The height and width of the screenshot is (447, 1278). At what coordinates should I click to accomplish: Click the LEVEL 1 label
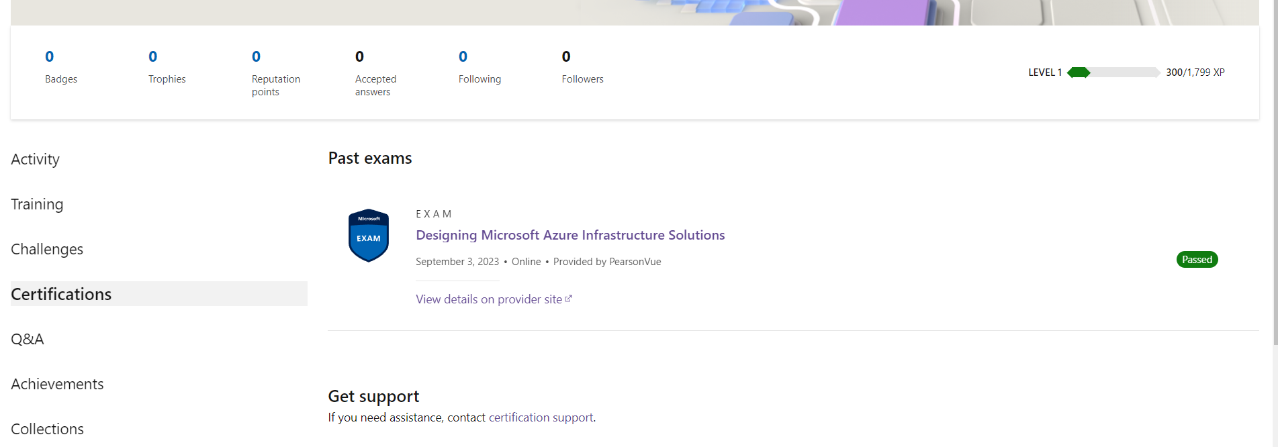pos(1045,72)
